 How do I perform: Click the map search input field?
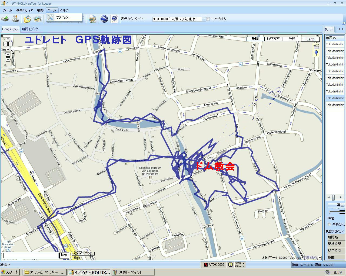pyautogui.click(x=31, y=255)
